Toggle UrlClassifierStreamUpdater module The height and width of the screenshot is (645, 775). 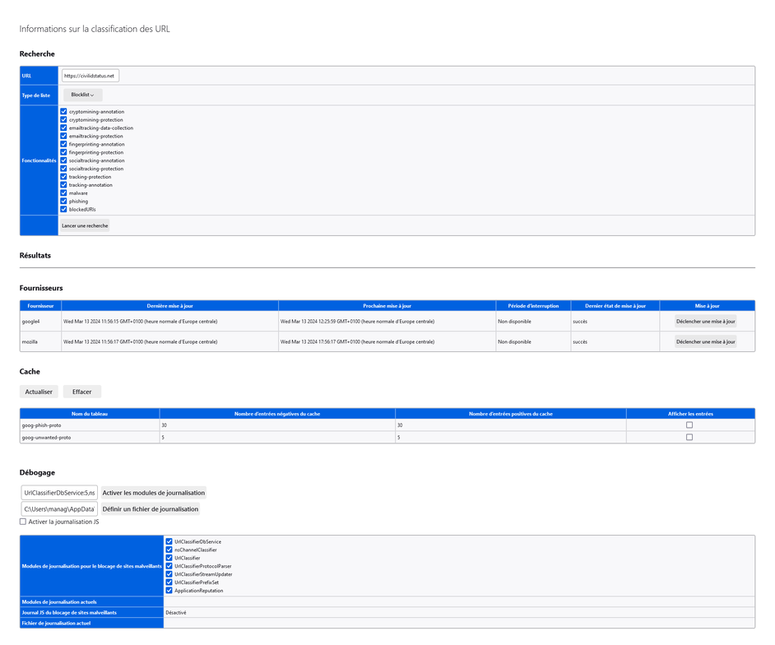(169, 574)
